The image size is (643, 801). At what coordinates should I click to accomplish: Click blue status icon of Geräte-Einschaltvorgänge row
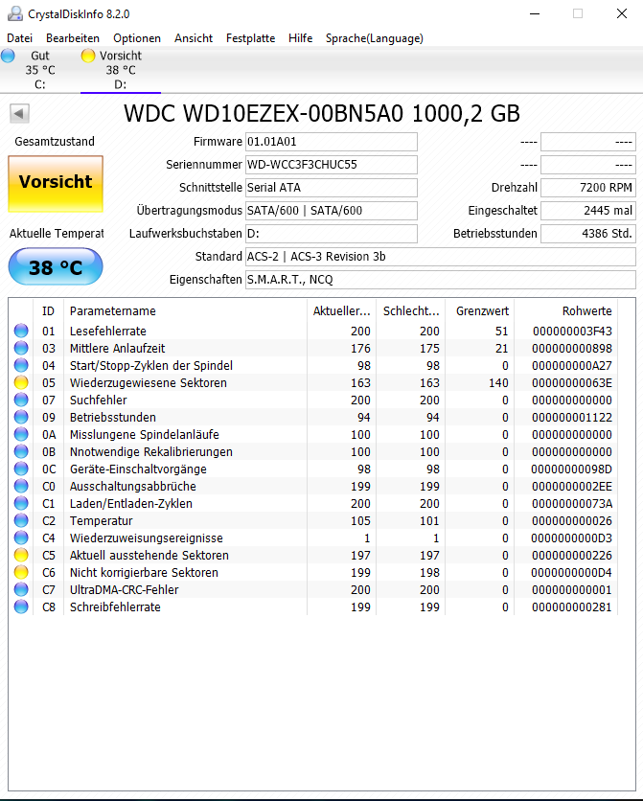coord(21,469)
